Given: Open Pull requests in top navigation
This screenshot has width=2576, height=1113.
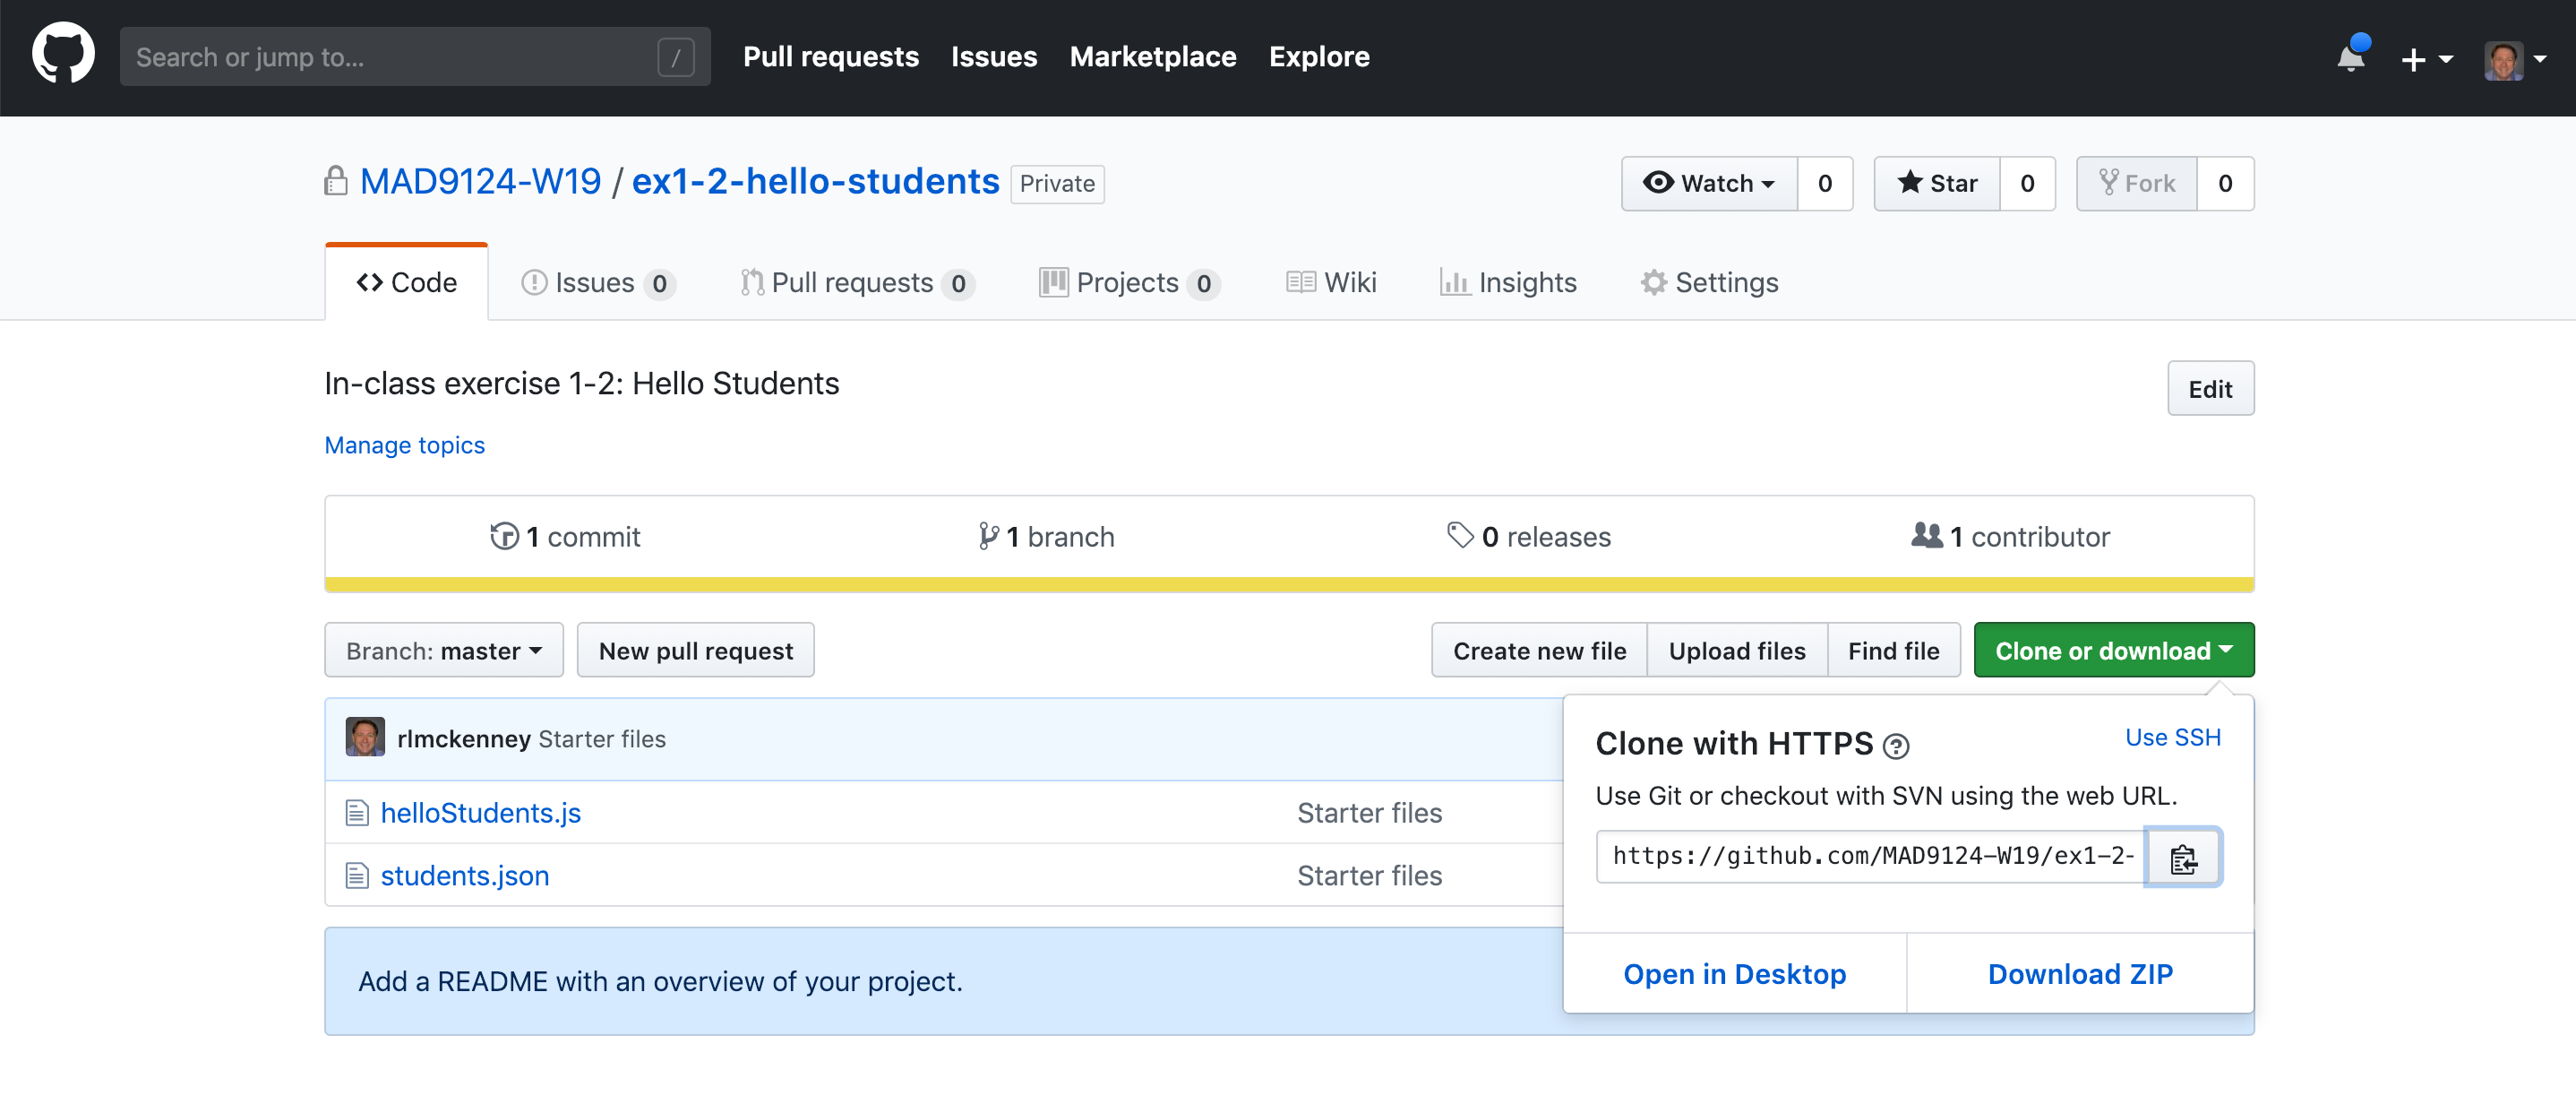Looking at the screenshot, I should tap(830, 56).
